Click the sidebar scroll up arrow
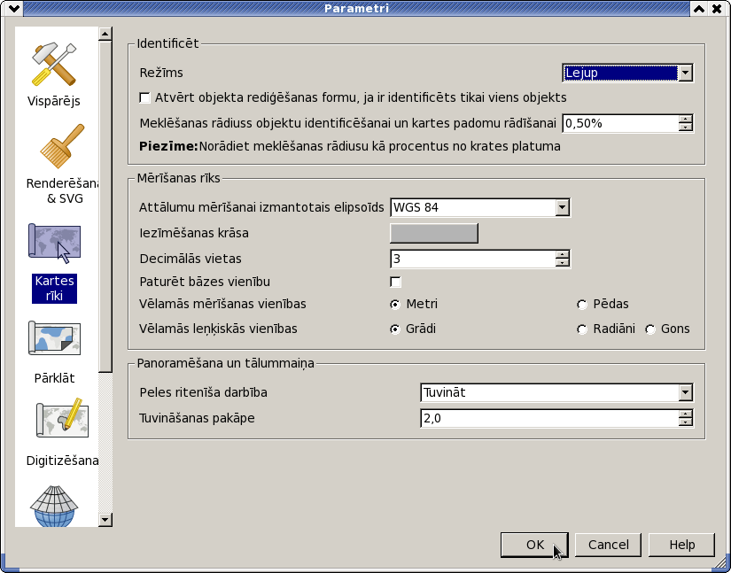 [105, 34]
